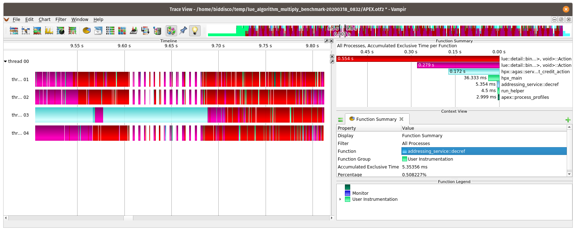Viewport: 576px width, 231px height.
Task: Close the Function Summary context tab
Action: (401, 119)
